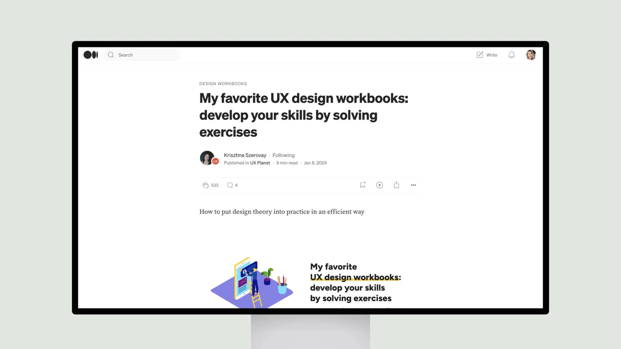Click the more options ellipsis icon
The image size is (621, 349).
pyautogui.click(x=413, y=185)
